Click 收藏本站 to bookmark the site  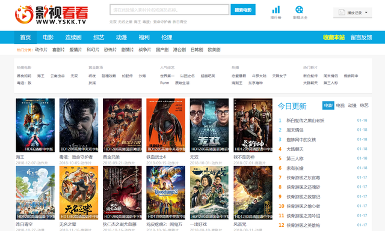[334, 37]
